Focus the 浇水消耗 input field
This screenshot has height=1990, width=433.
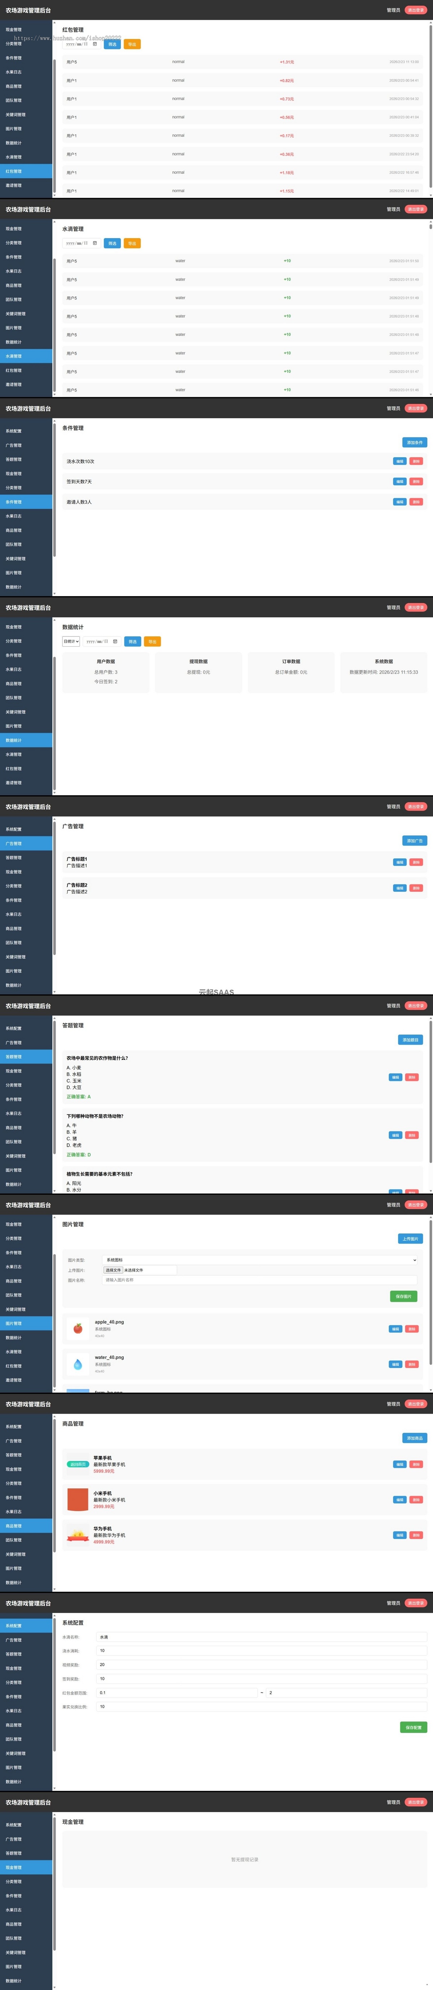(262, 1651)
